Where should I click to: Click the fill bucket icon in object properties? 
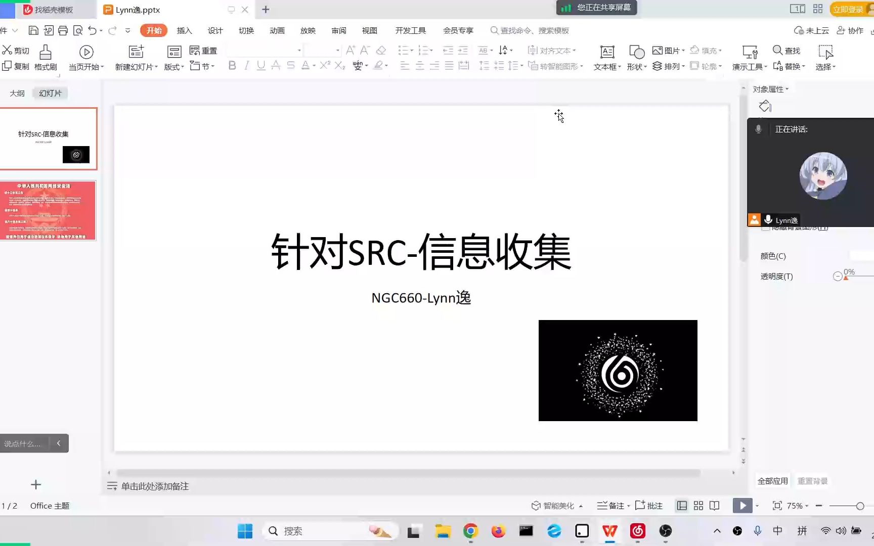tap(765, 106)
